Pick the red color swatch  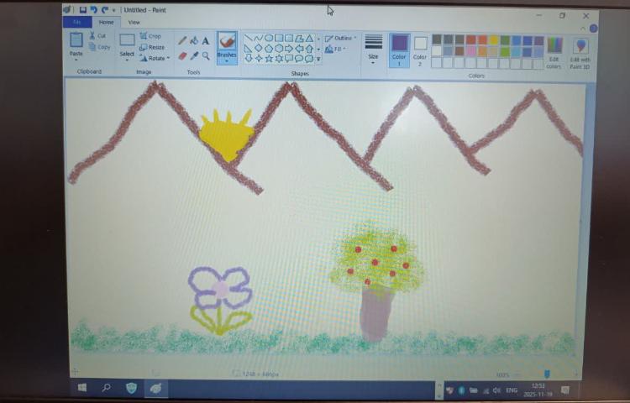point(471,39)
